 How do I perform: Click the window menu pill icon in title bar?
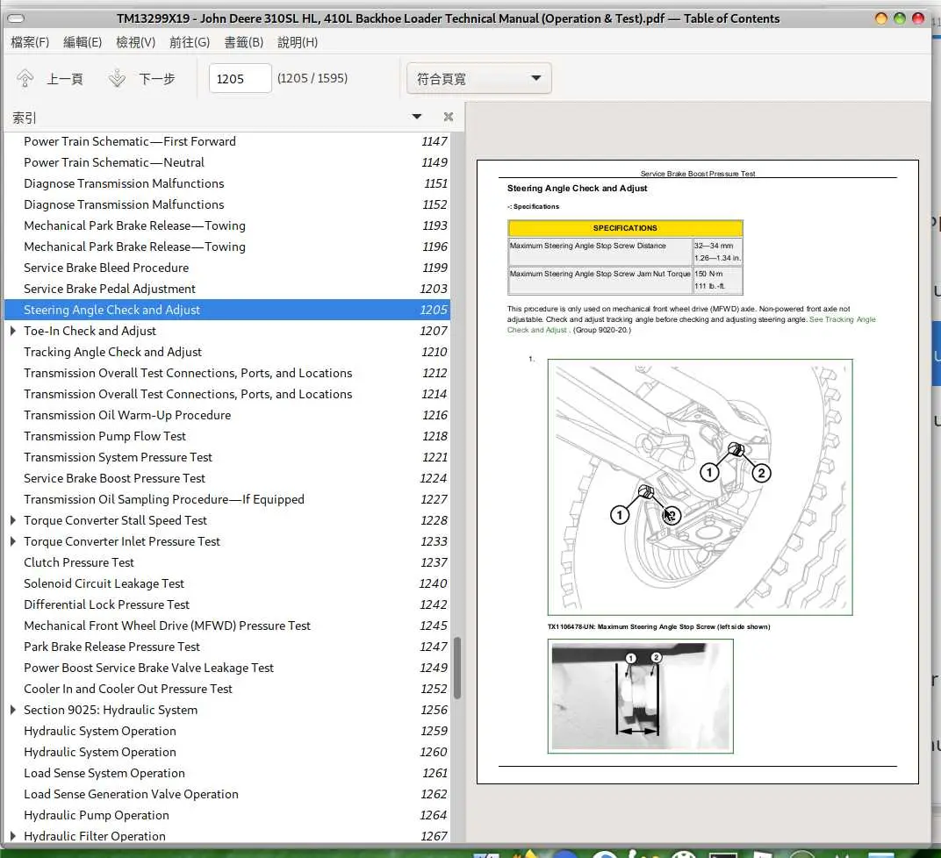click(16, 18)
